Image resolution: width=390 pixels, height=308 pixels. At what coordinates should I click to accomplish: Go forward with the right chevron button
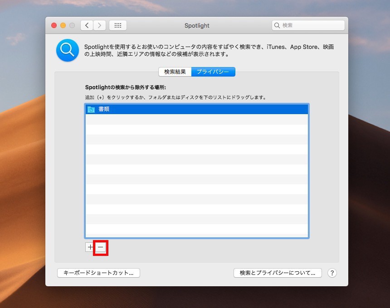pyautogui.click(x=99, y=25)
